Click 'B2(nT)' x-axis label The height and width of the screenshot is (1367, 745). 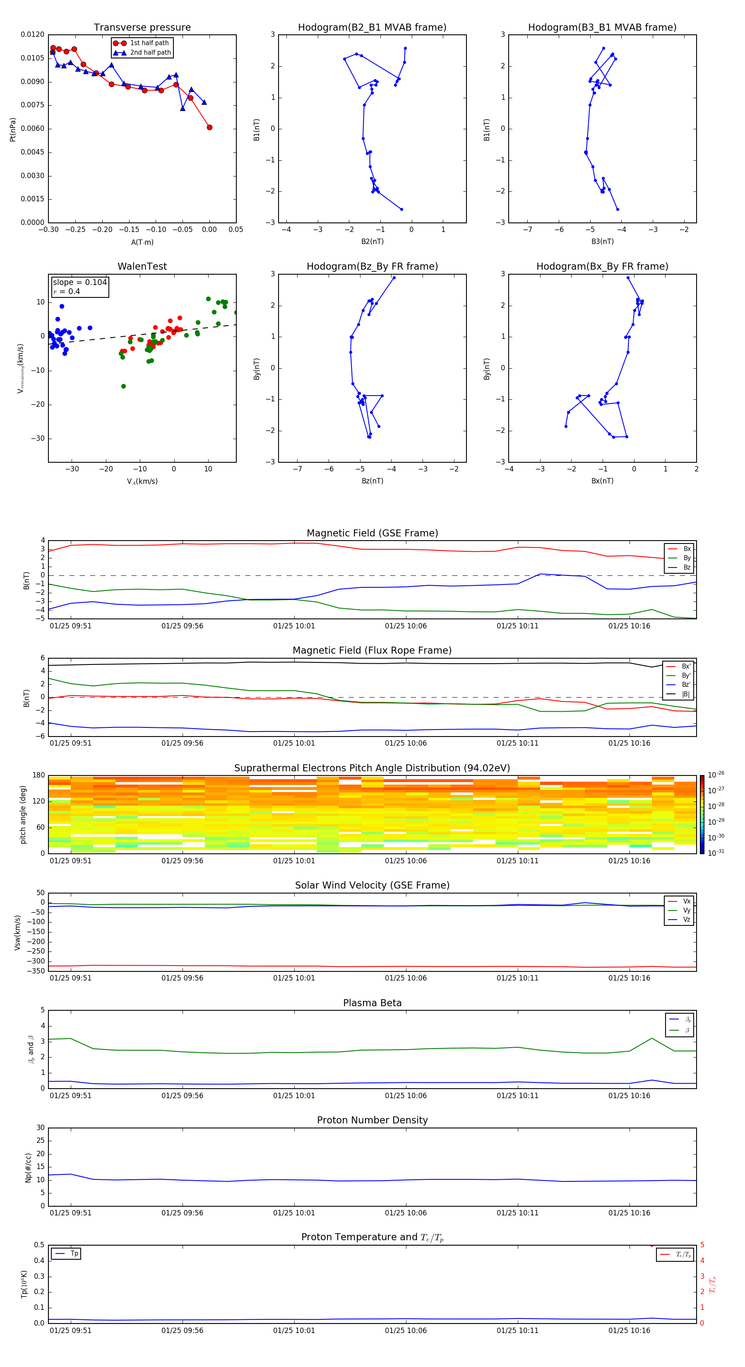click(372, 242)
